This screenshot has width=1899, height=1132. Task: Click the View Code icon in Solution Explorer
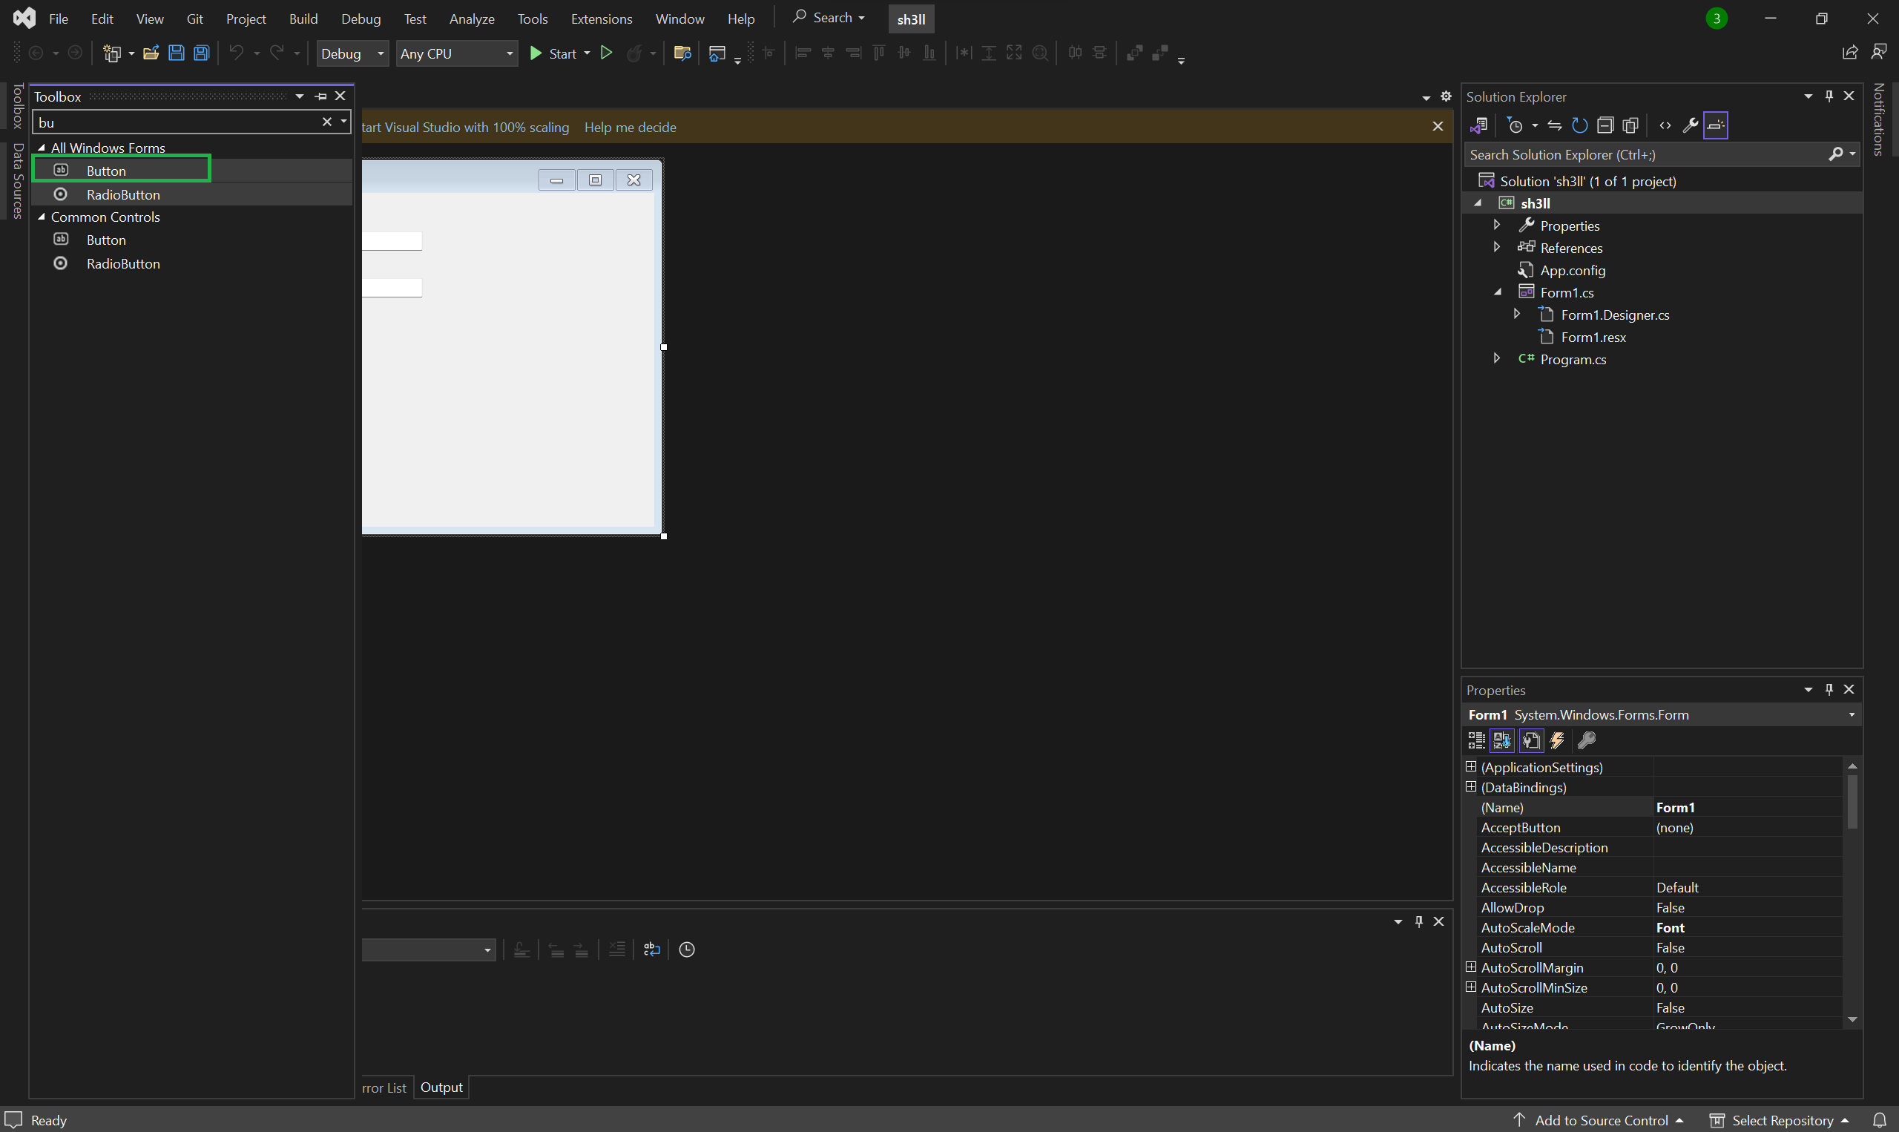pyautogui.click(x=1665, y=126)
